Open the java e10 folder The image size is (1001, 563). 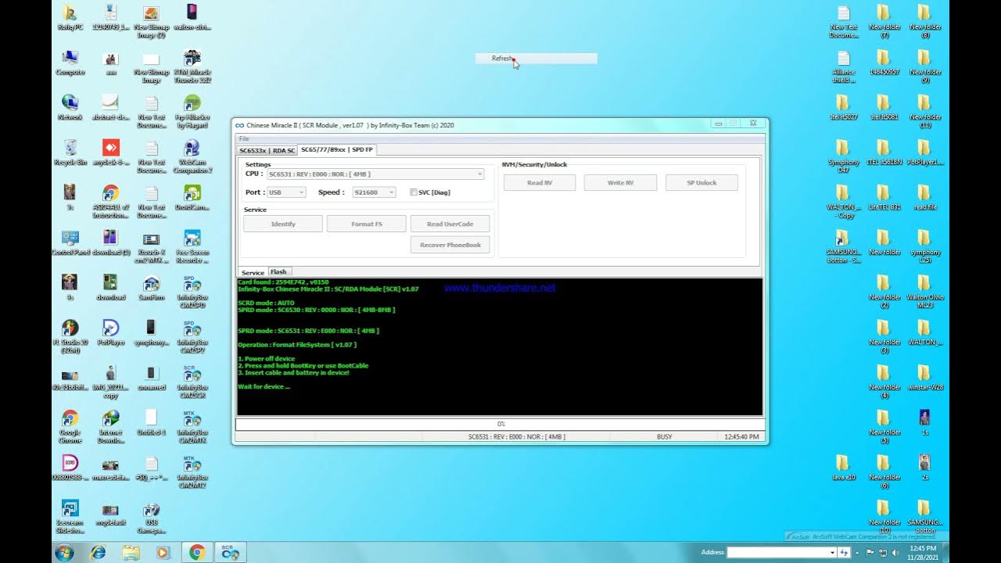click(842, 467)
